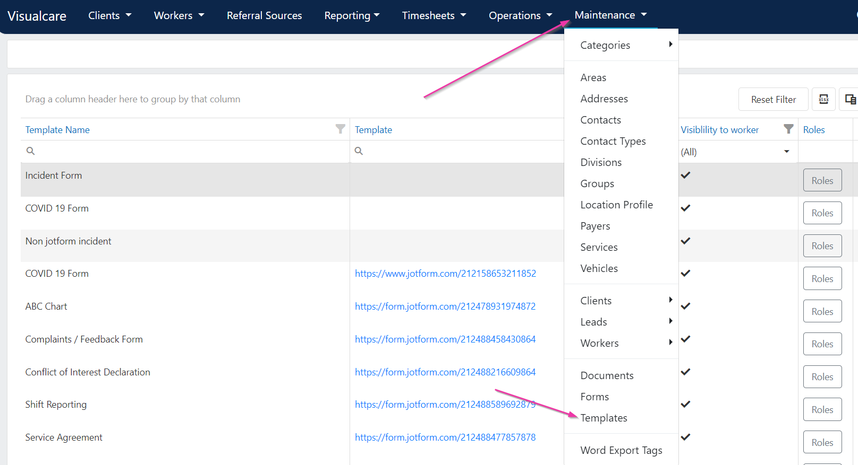The height and width of the screenshot is (465, 858).
Task: Click the Reset Filter button
Action: point(773,99)
